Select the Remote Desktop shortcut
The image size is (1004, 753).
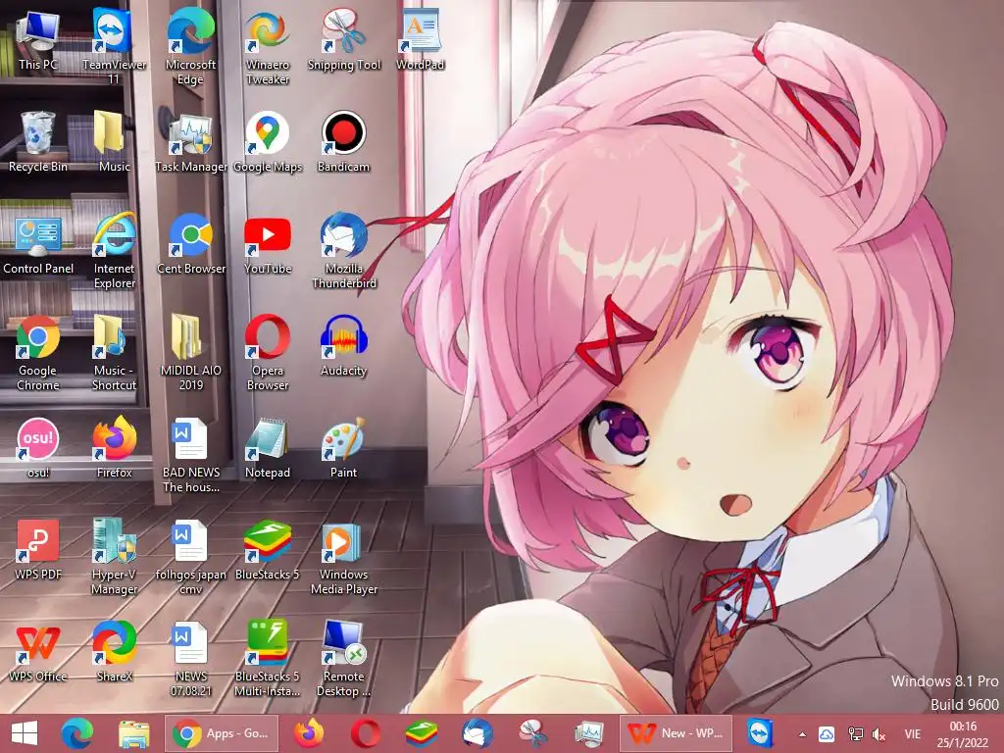click(x=344, y=658)
